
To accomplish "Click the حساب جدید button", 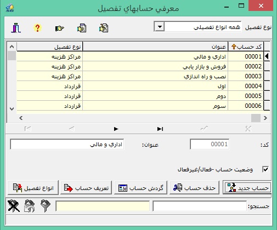I will click(x=247, y=188).
